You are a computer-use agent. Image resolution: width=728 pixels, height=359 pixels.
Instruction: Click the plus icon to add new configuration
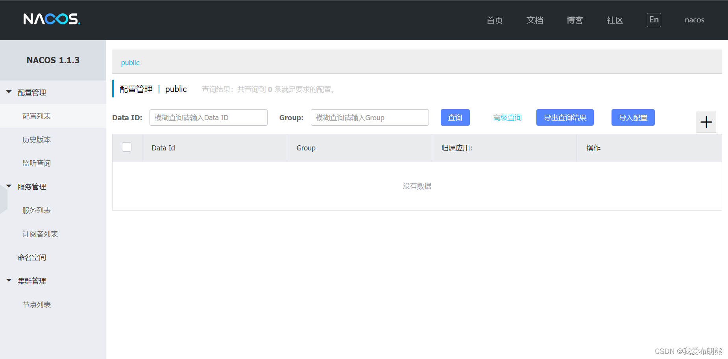pos(706,122)
